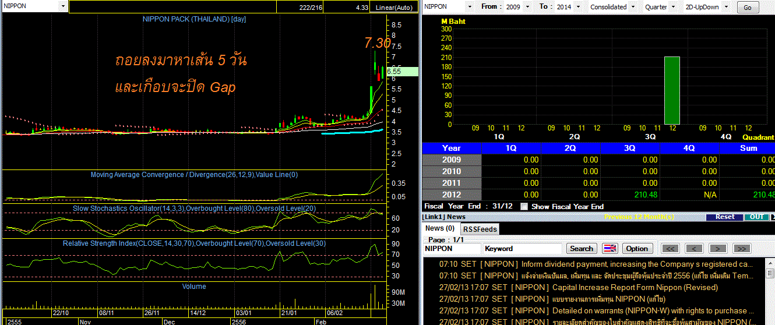Viewport: 775px width, 325px height.
Task: Click the Relative Strength Index panel title
Action: click(x=195, y=243)
